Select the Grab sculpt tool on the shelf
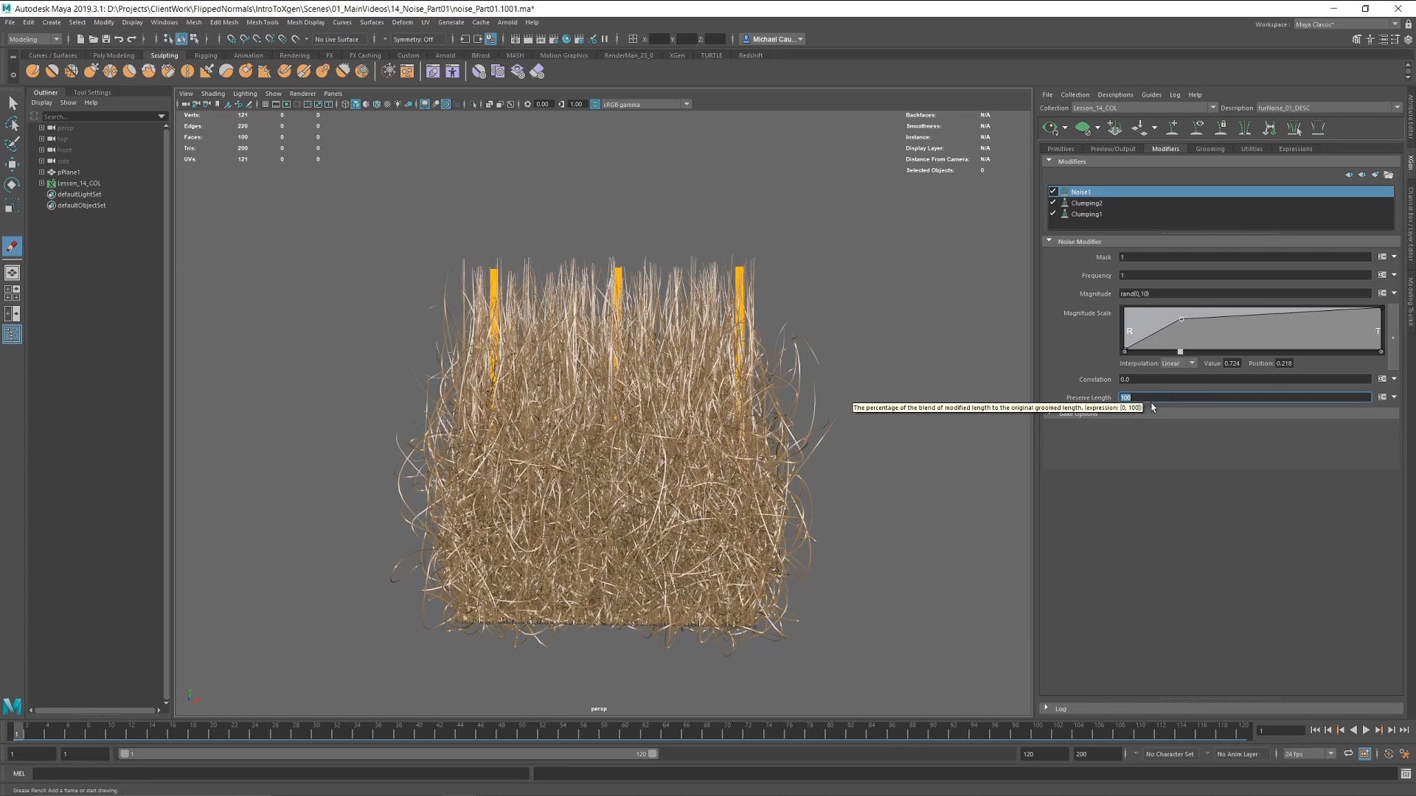The width and height of the screenshot is (1416, 796). click(91, 71)
